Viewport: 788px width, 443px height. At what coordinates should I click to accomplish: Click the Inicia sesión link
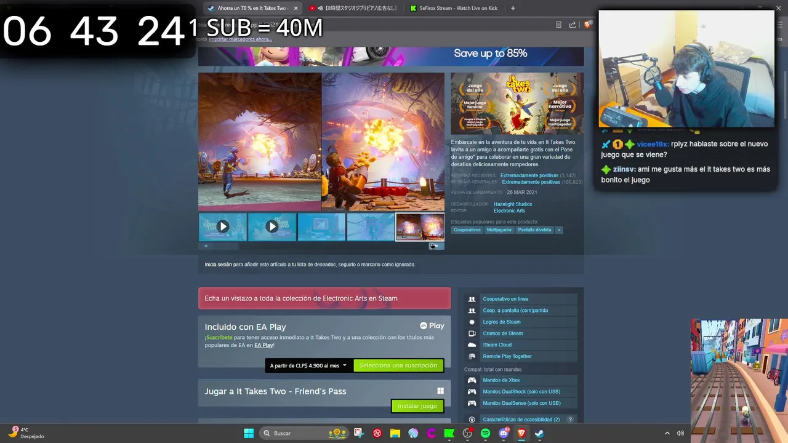point(219,265)
